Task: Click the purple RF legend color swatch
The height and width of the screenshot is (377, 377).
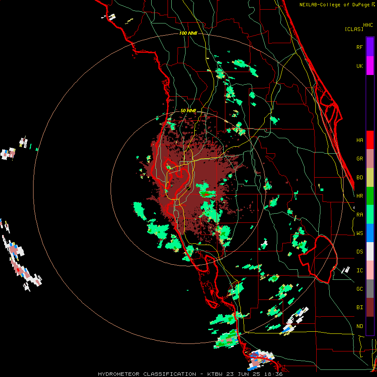Action: (x=370, y=47)
